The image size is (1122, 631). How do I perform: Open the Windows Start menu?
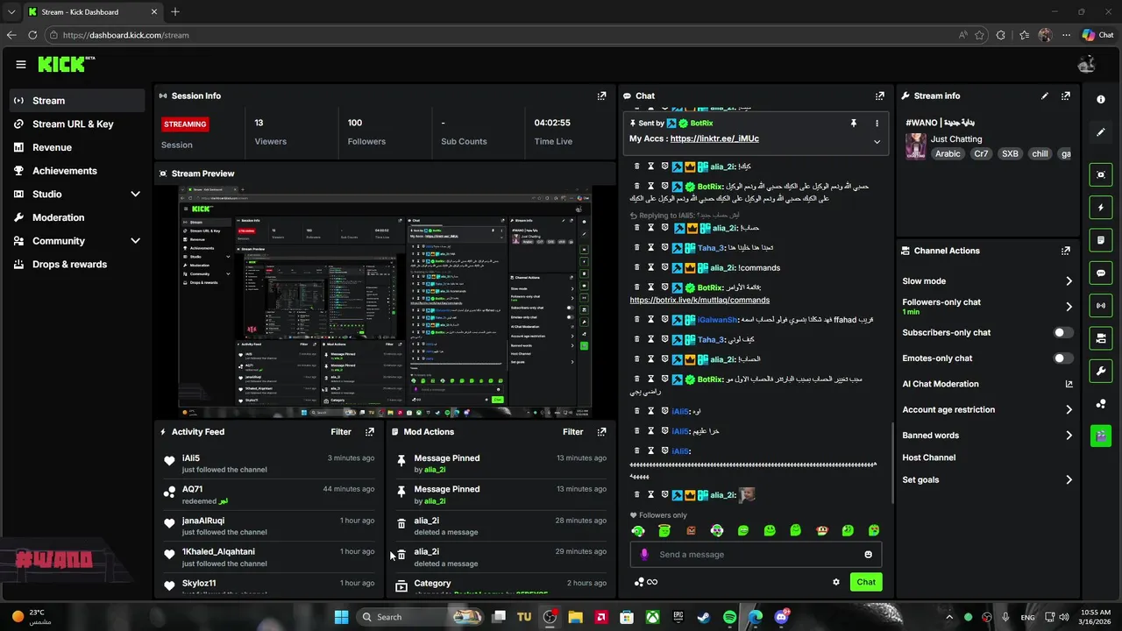tap(341, 617)
